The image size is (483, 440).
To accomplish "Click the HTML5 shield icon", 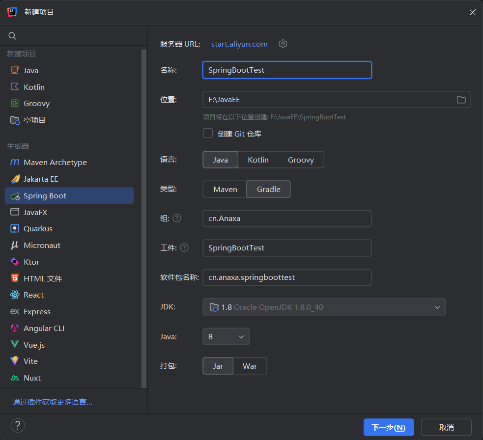I will click(x=15, y=278).
